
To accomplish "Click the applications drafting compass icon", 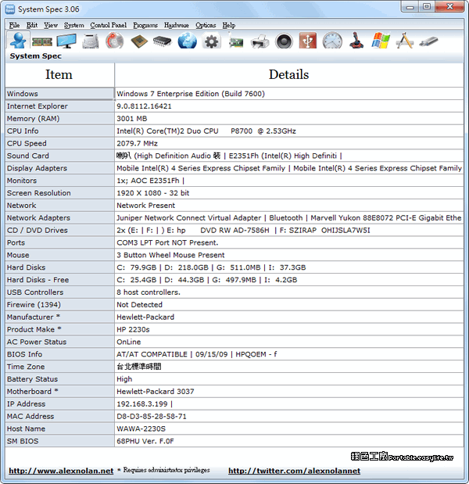I will click(x=405, y=41).
